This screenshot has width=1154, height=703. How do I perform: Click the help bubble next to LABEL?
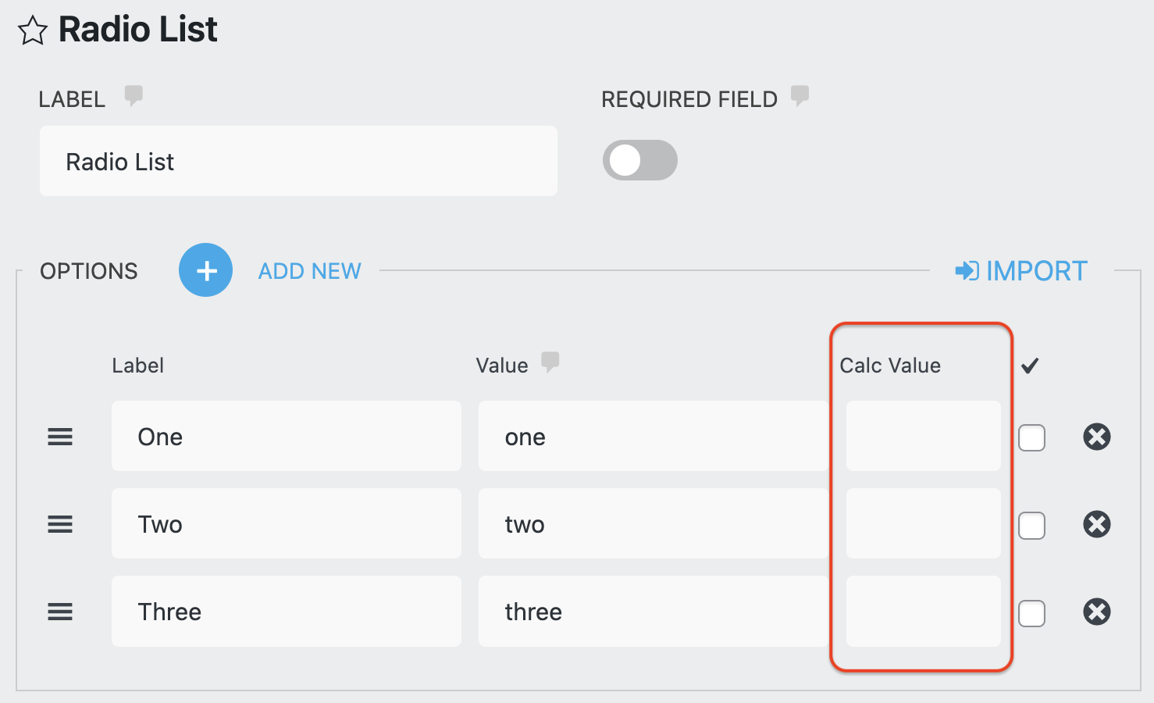coord(134,96)
